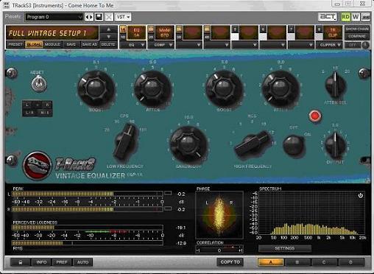Click the COMPARE button
Screen dimensions: 374x274
tap(357, 36)
